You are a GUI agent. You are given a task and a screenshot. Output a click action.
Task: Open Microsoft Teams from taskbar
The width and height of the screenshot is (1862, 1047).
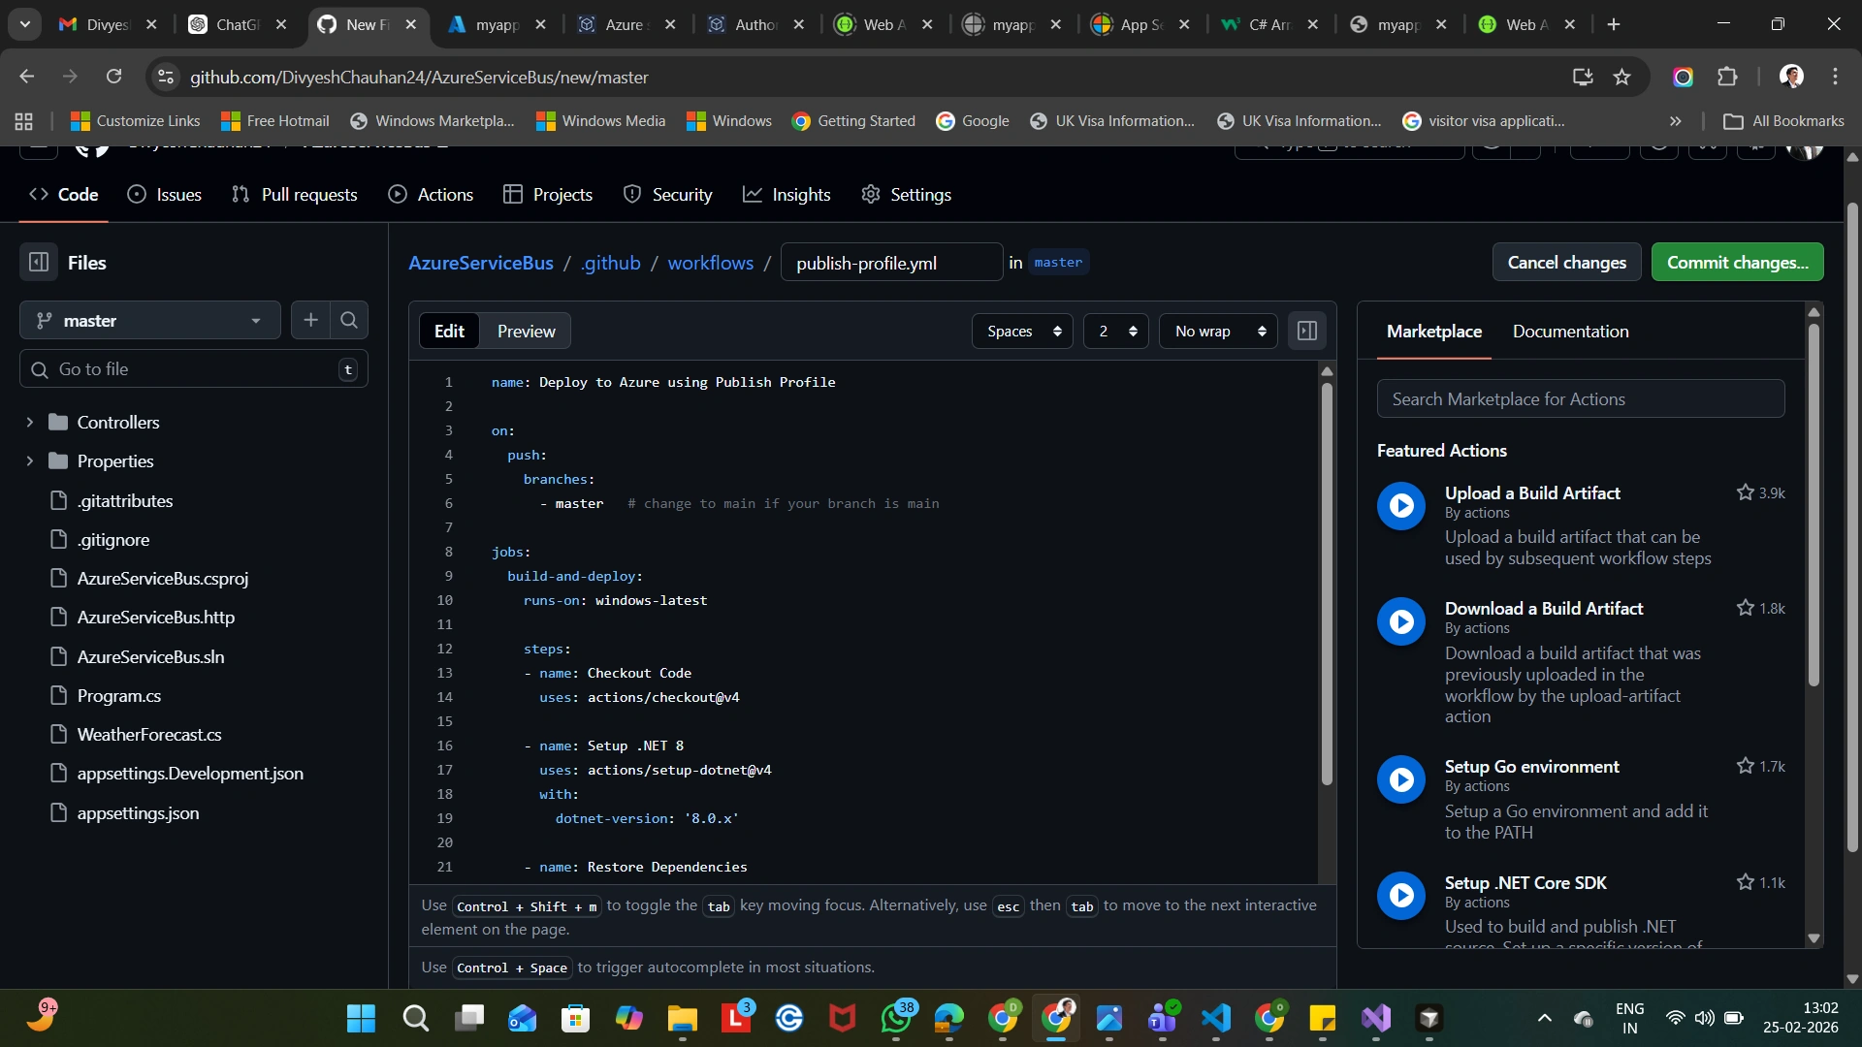pyautogui.click(x=1162, y=1018)
